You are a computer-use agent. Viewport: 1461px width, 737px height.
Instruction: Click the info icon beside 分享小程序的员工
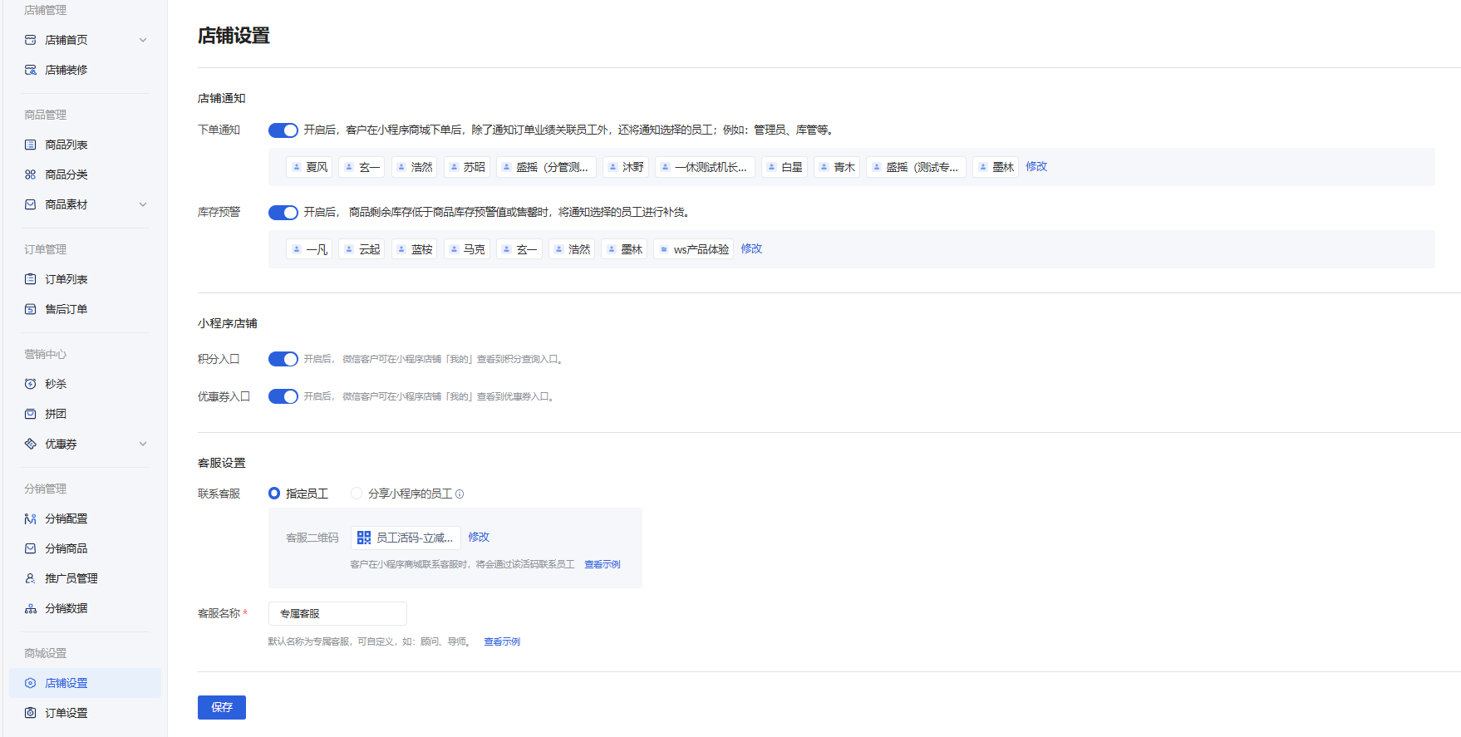coord(460,494)
